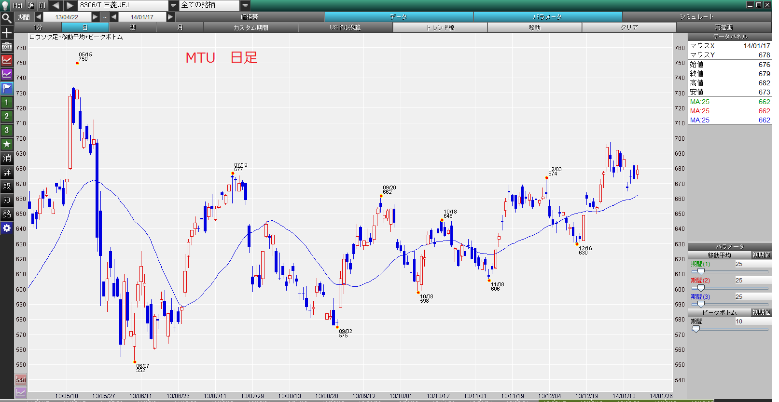Toggle the Hot button

[18, 5]
